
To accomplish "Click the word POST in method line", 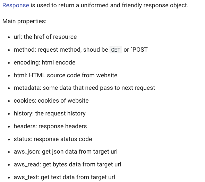I will pyautogui.click(x=140, y=50).
